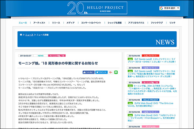194x129 pixels.
Task: Click the pink モーニング娘。'18 tag above the article title
Action: click(57, 55)
